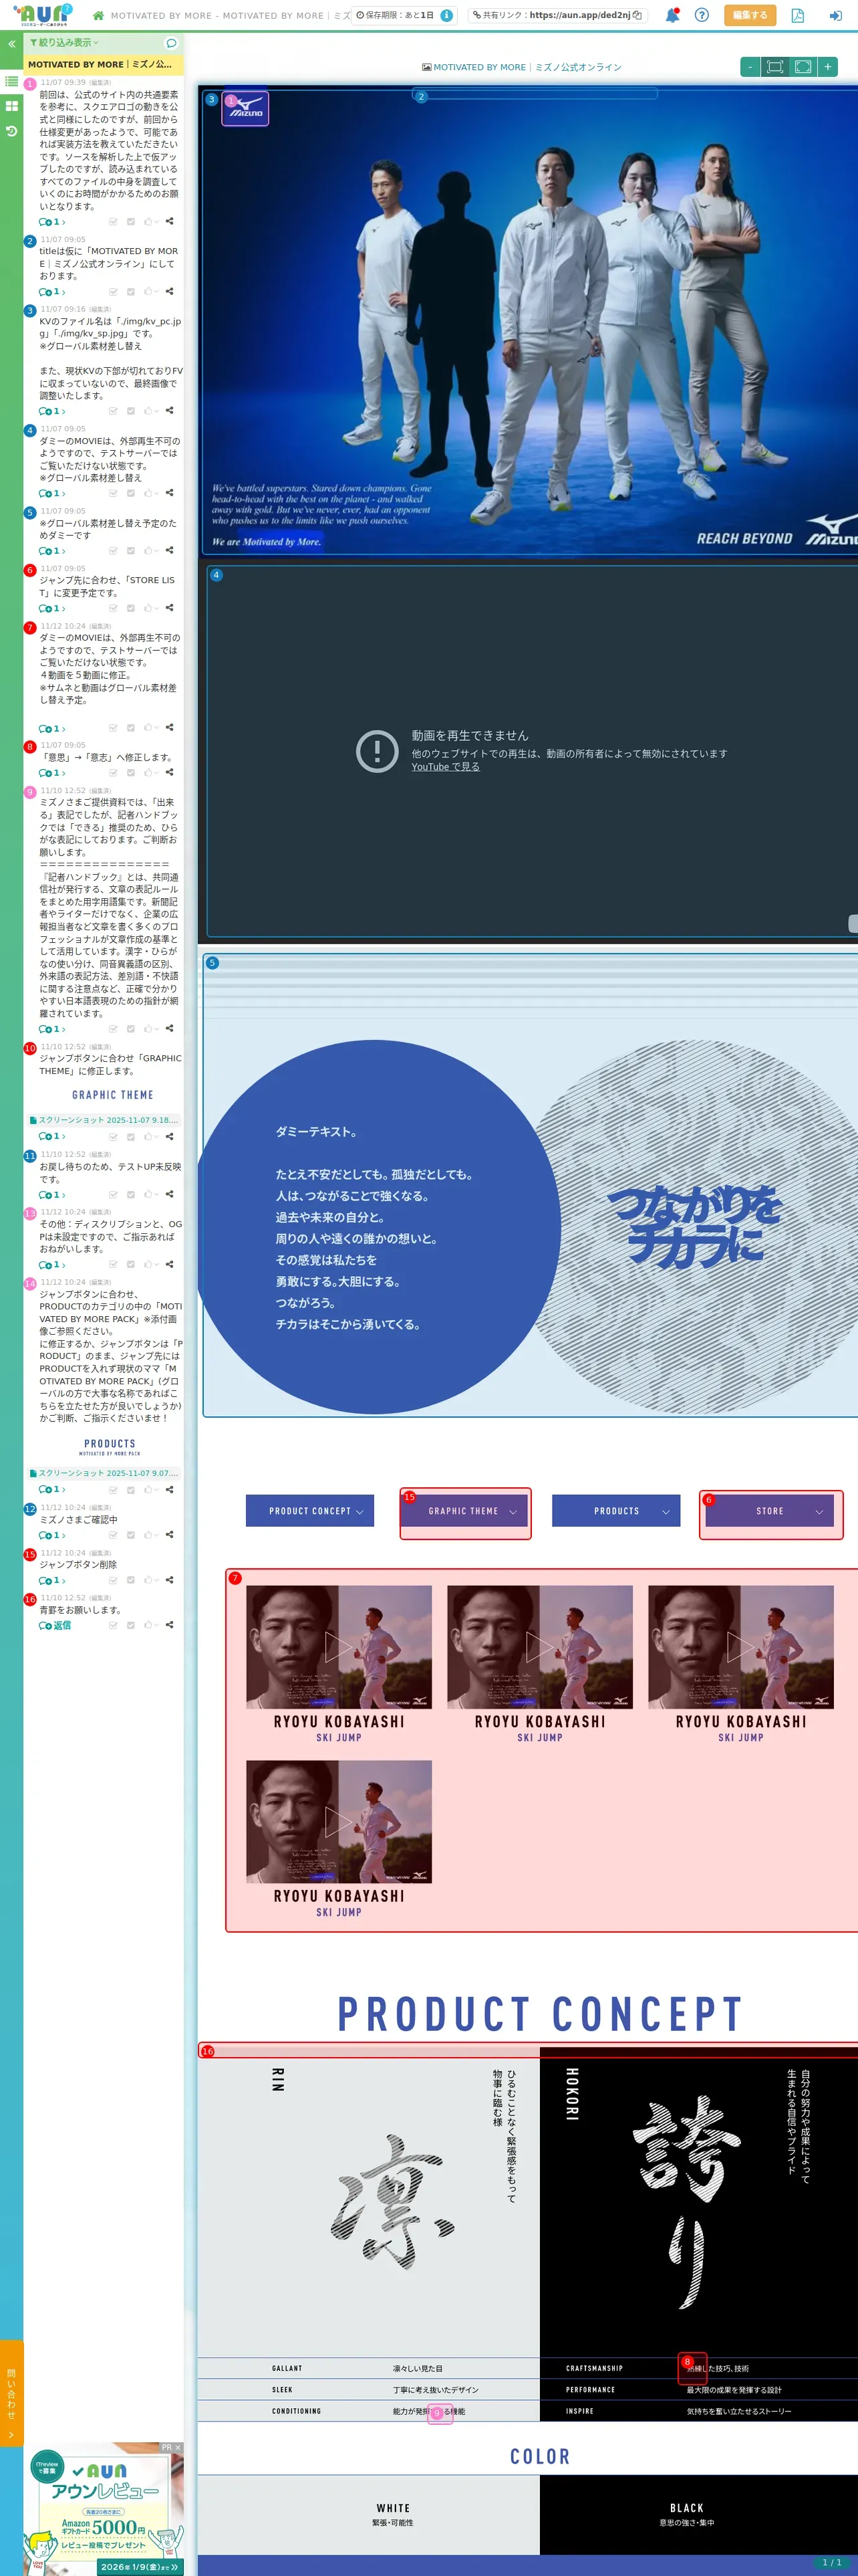The image size is (858, 2576).
Task: Show retention period info icon
Action: (446, 15)
